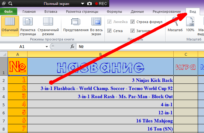Set zoom to 100%
Viewport: 204px width, 133px height.
click(190, 25)
